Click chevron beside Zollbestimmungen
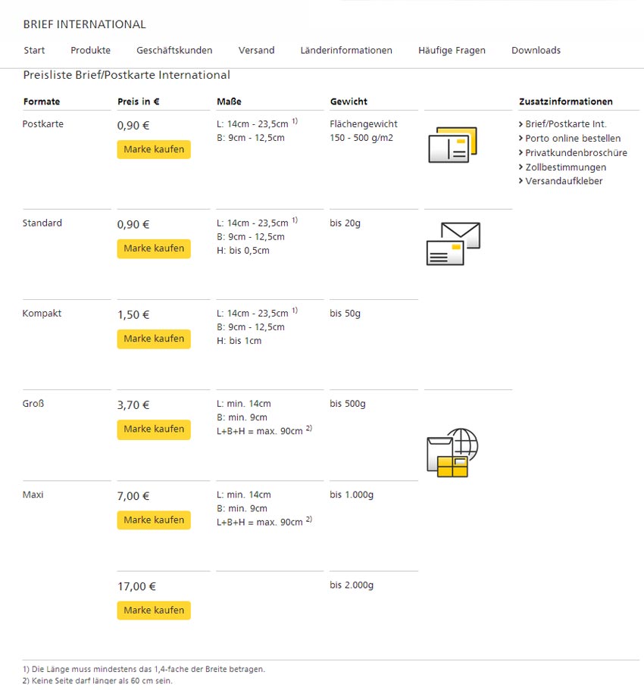 coord(521,167)
